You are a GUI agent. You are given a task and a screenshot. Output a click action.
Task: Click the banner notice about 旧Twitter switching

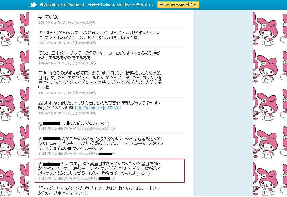tap(97, 5)
